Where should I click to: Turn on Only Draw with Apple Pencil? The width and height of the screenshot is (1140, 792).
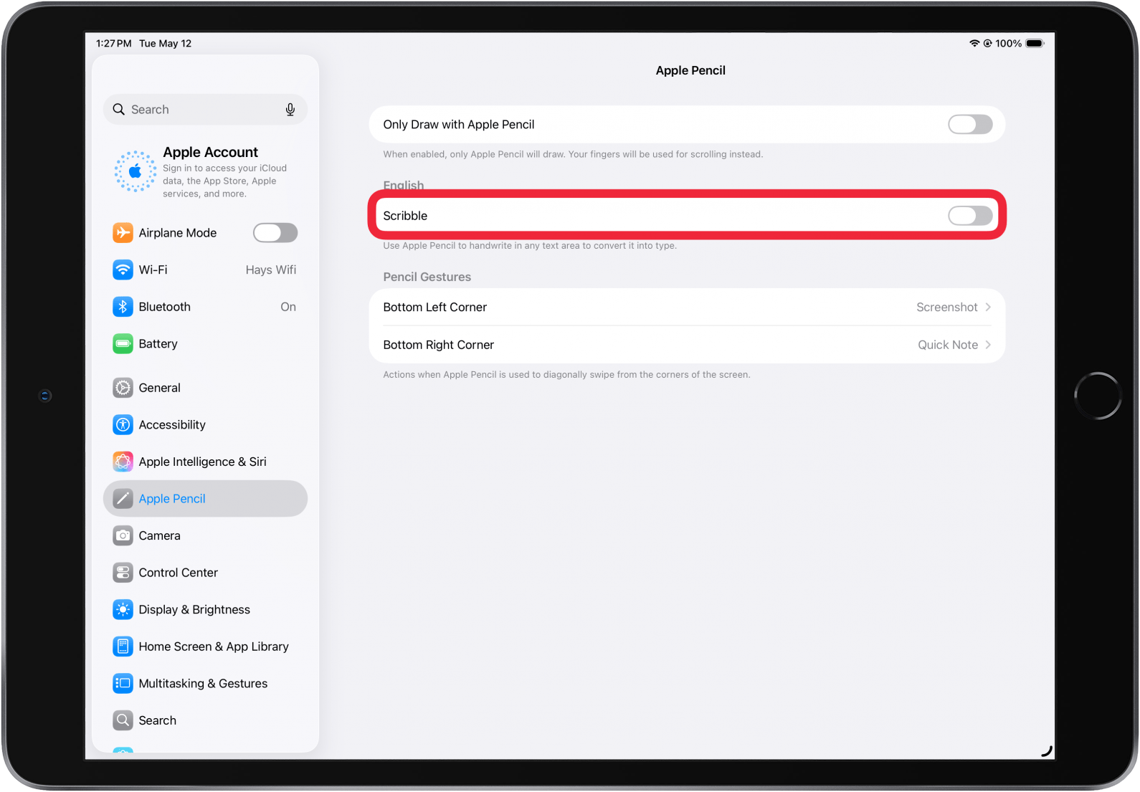970,125
